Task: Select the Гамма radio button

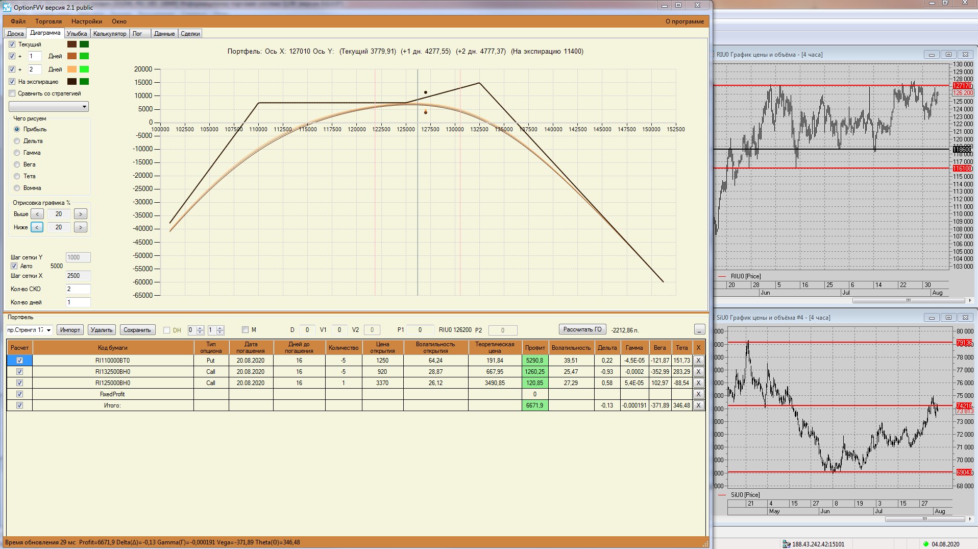Action: point(17,153)
